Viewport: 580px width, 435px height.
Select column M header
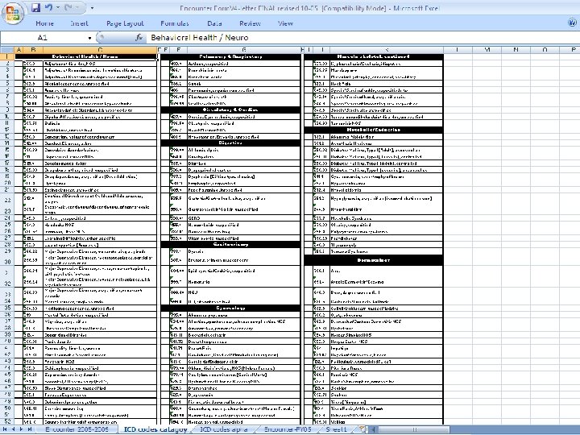(x=487, y=50)
